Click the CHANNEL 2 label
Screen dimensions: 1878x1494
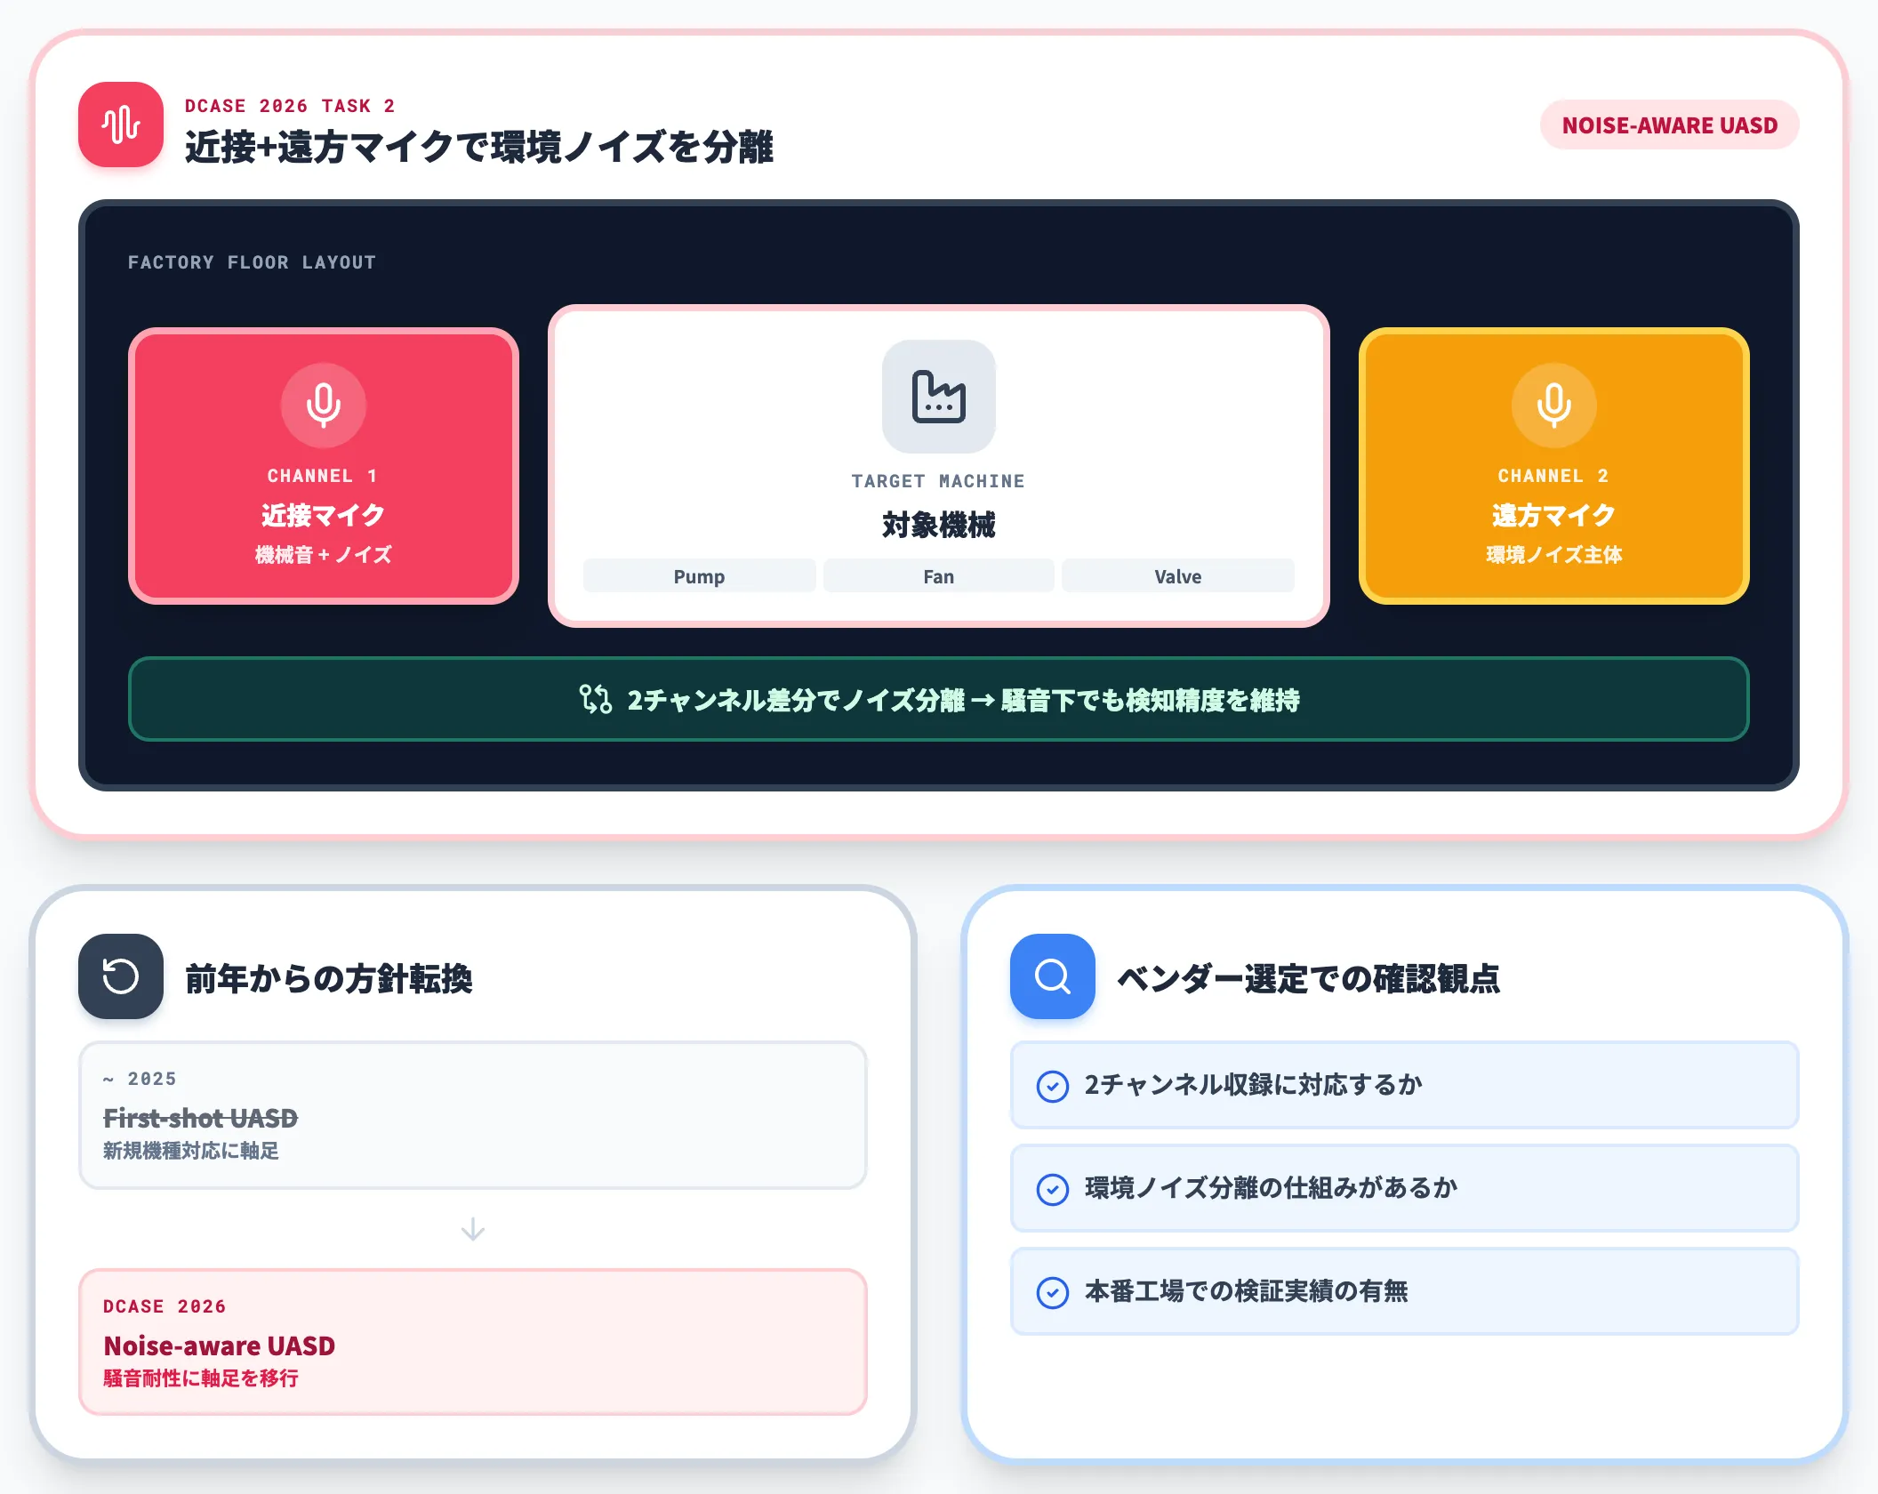(1553, 476)
